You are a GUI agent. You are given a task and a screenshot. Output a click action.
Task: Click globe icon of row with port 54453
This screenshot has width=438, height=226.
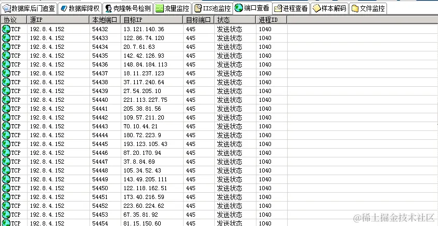point(6,215)
